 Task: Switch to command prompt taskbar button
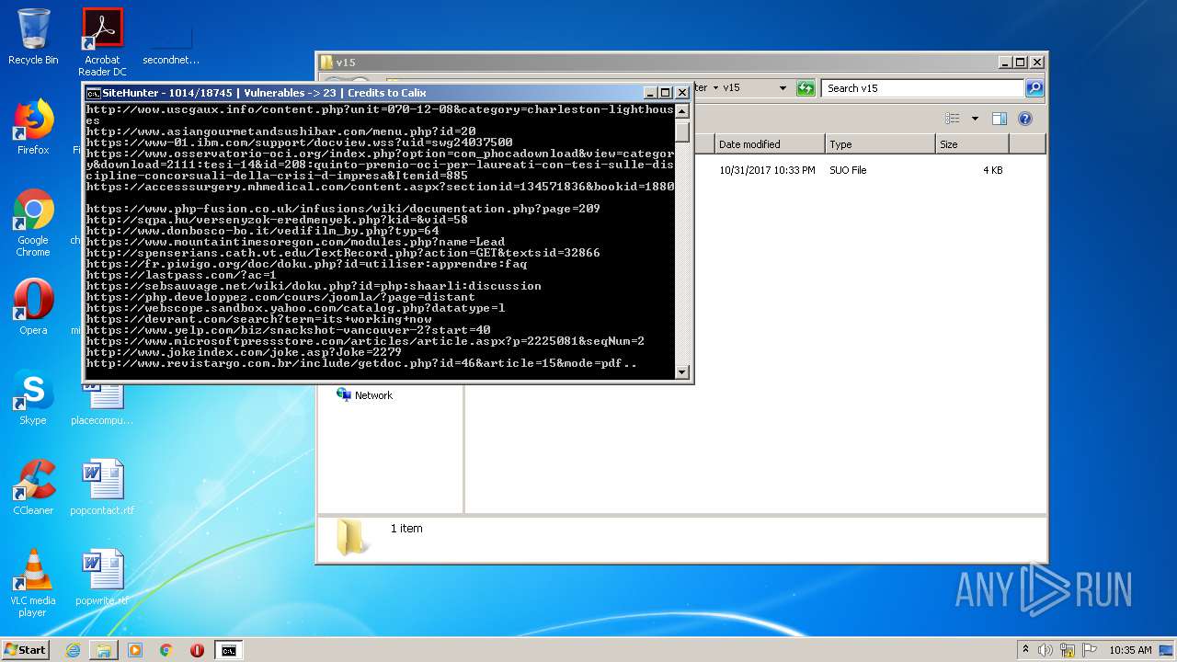[228, 650]
